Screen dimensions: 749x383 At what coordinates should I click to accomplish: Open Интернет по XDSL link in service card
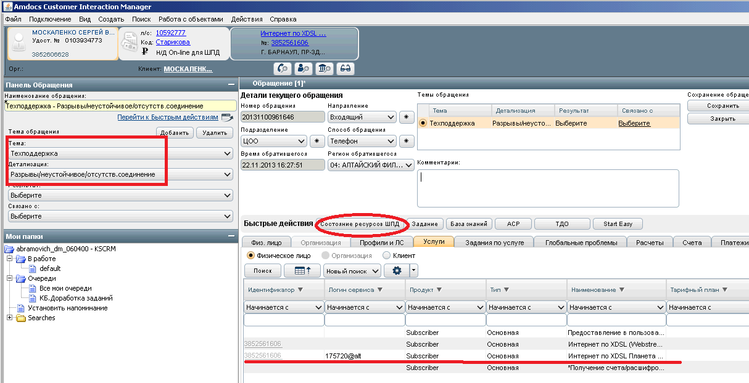pos(293,33)
